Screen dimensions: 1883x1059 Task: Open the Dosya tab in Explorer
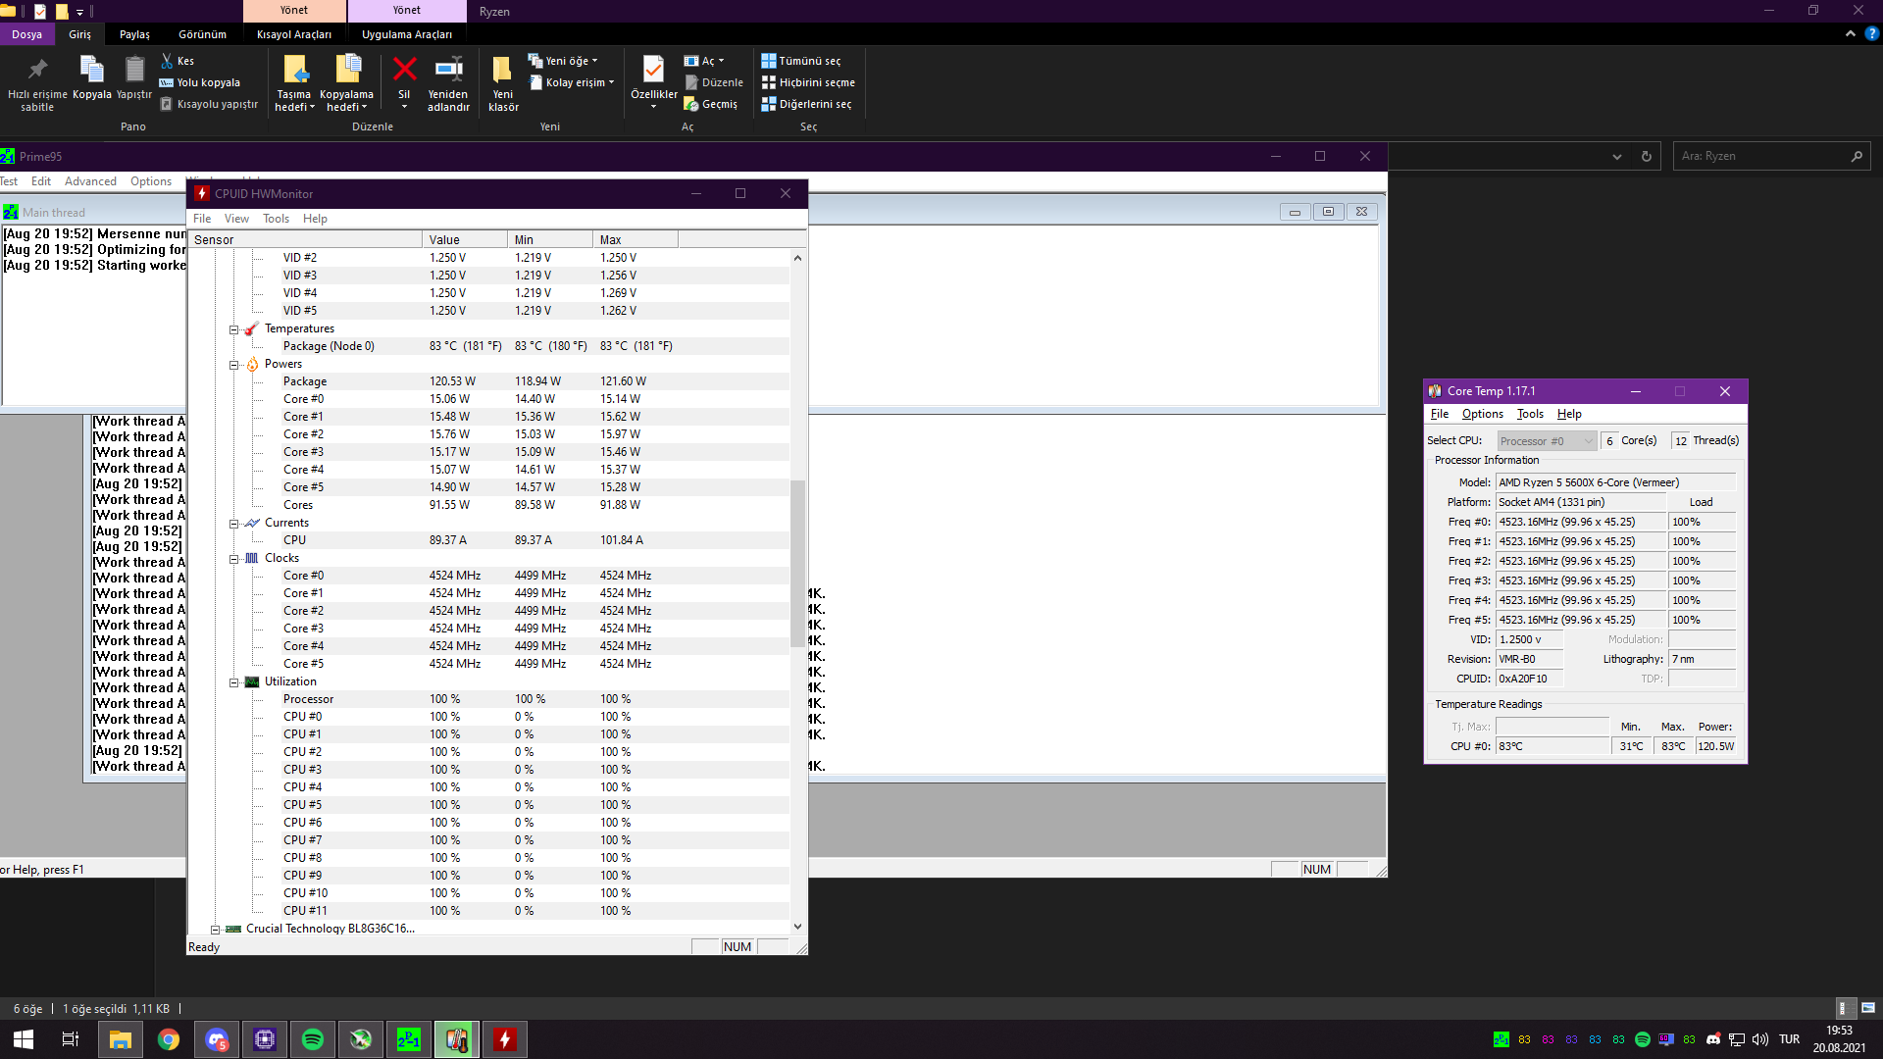point(26,34)
